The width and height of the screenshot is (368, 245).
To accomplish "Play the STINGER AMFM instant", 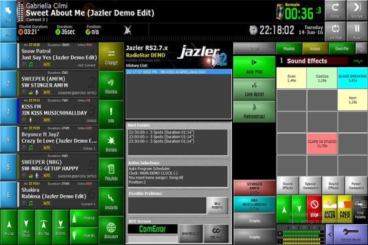I will pos(255,188).
